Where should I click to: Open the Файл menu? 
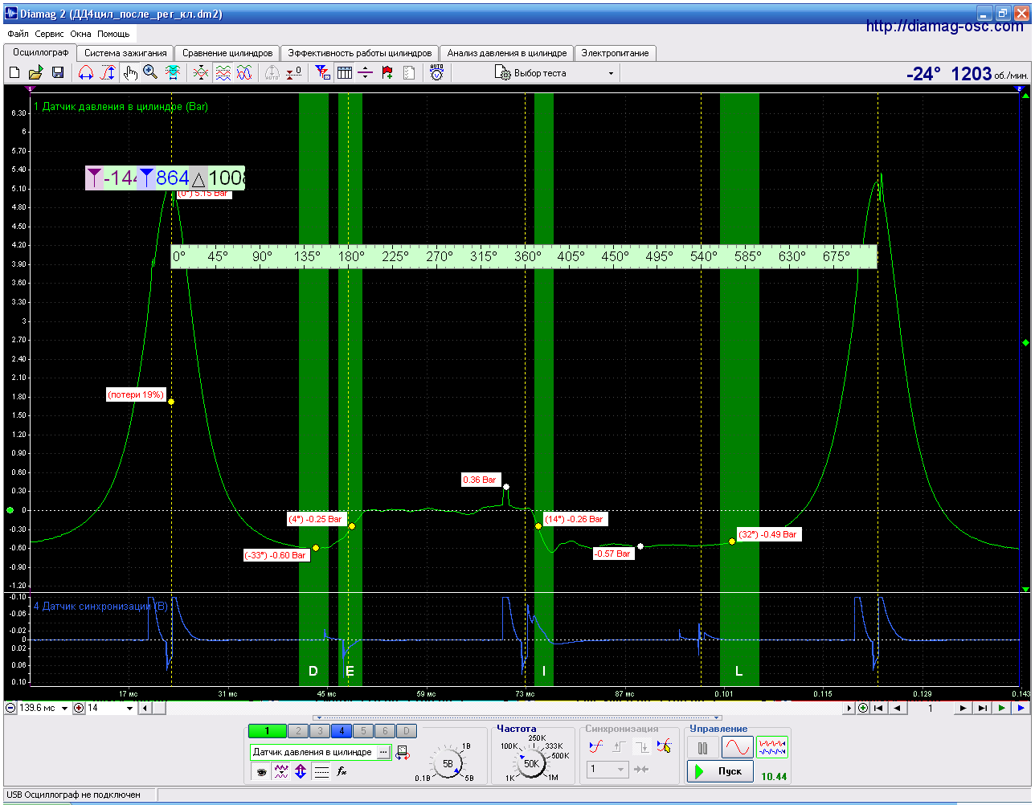tap(18, 35)
